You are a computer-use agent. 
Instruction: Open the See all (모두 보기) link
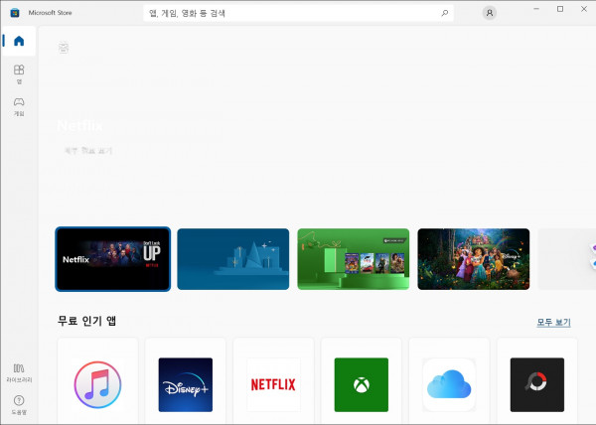(553, 323)
